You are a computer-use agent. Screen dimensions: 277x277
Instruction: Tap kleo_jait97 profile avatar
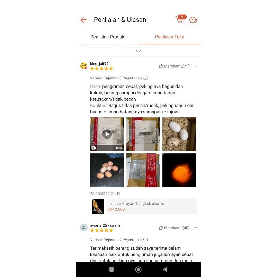(84, 66)
